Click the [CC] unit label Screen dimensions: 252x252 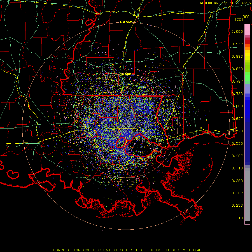(239, 19)
